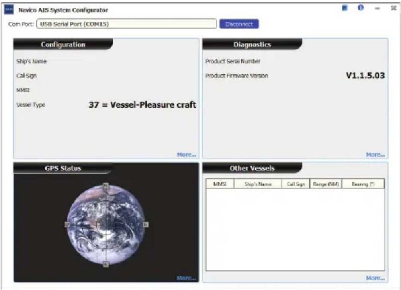This screenshot has width=401, height=290.
Task: Open More link in Diagnostics panel
Action: [x=376, y=155]
